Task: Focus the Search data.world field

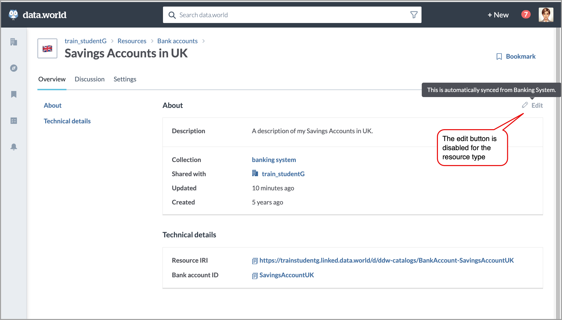Action: click(292, 15)
